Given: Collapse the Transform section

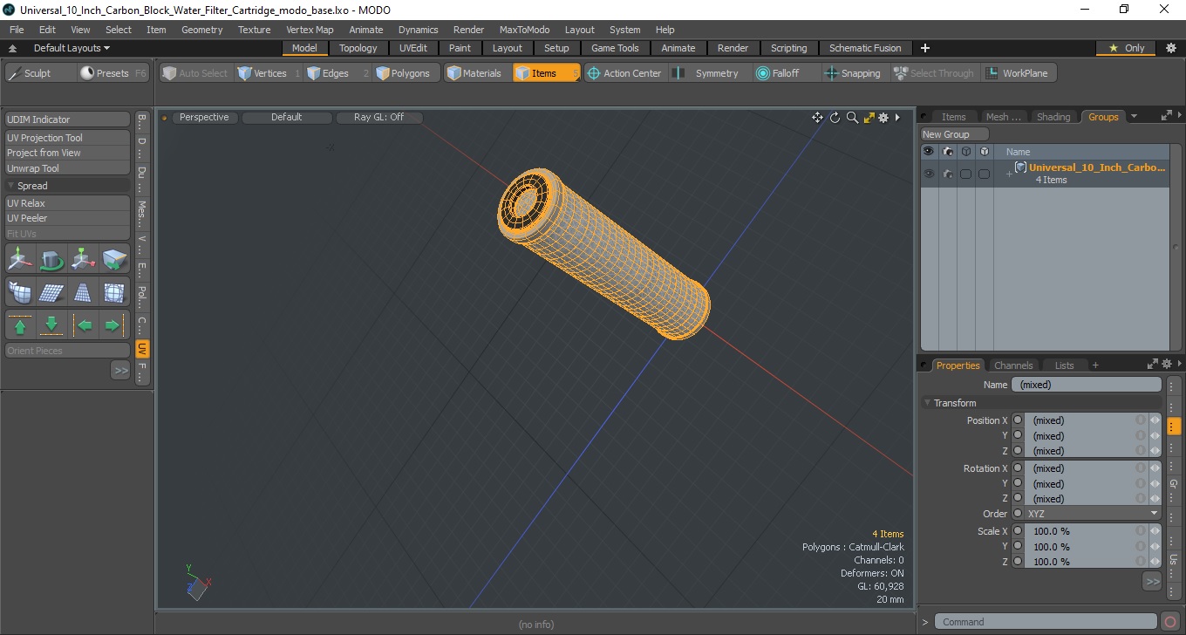Looking at the screenshot, I should (928, 403).
